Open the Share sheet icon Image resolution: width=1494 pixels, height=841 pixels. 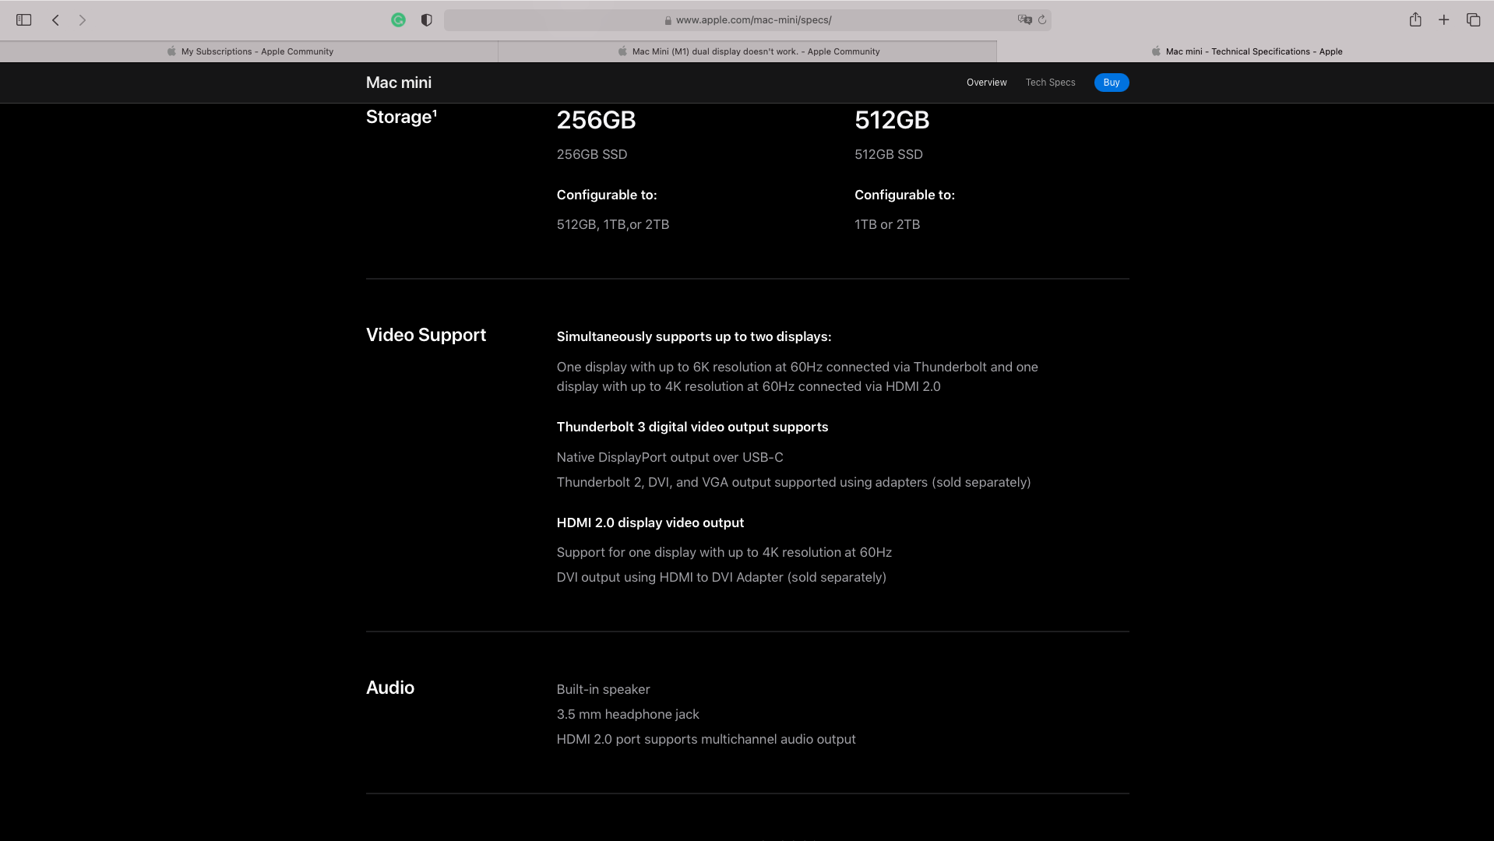[x=1415, y=19]
